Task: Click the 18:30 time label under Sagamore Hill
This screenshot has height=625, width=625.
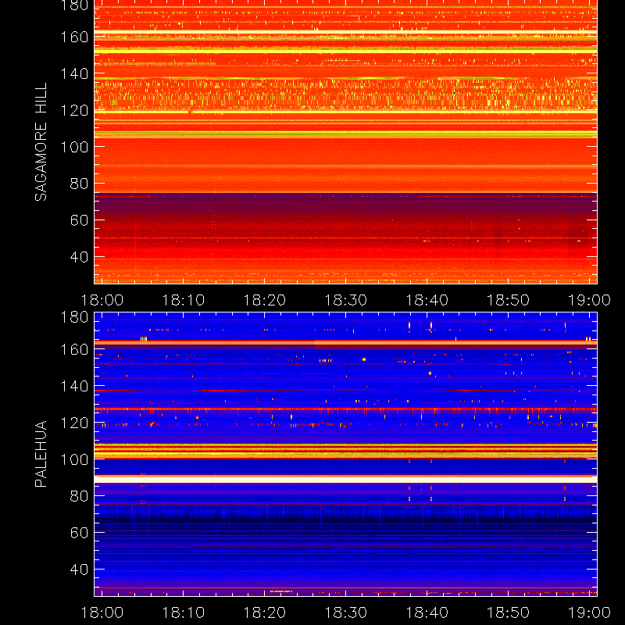Action: click(x=346, y=300)
